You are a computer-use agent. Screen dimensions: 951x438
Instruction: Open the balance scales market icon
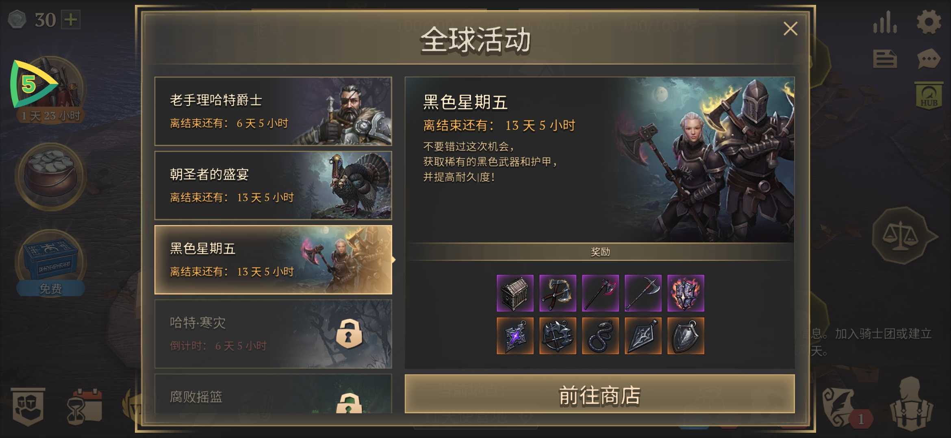[x=901, y=235]
